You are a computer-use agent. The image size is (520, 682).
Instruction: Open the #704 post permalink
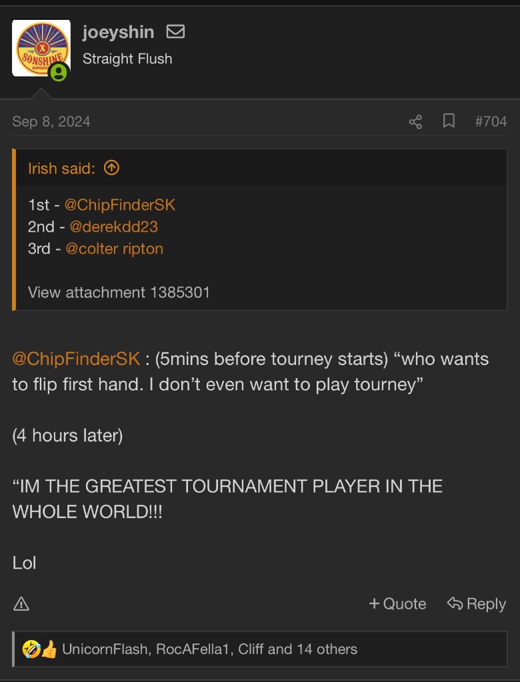tap(491, 121)
